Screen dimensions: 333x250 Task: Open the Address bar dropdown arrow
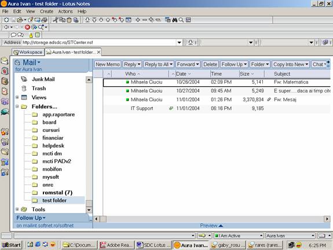[180, 42]
